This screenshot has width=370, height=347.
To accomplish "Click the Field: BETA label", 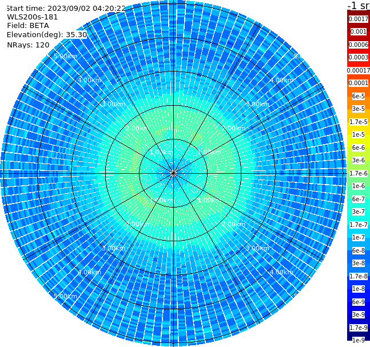I will 28,26.
